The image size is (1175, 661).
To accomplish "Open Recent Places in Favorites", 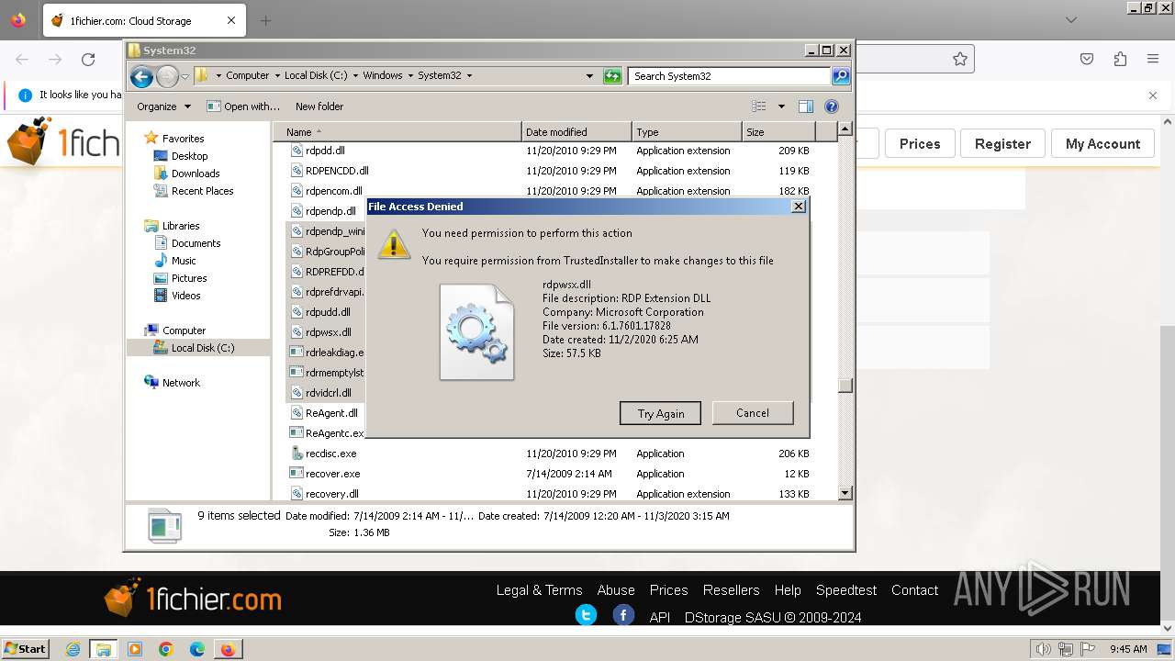I will (x=202, y=191).
